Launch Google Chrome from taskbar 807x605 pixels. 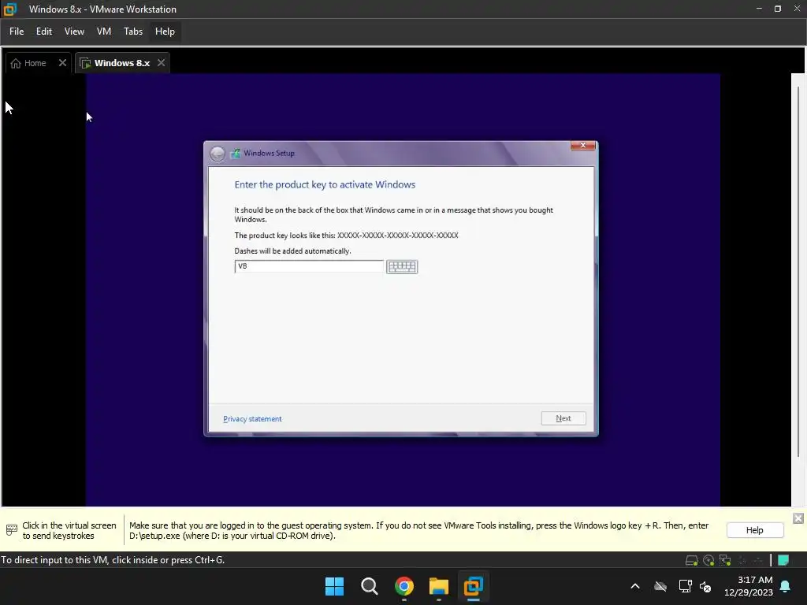click(x=404, y=586)
